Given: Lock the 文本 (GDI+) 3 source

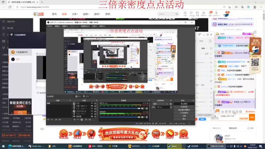Looking at the screenshot, I should (x=95, y=106).
